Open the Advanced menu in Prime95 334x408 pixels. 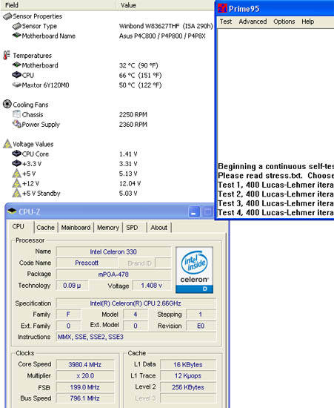coord(253,22)
